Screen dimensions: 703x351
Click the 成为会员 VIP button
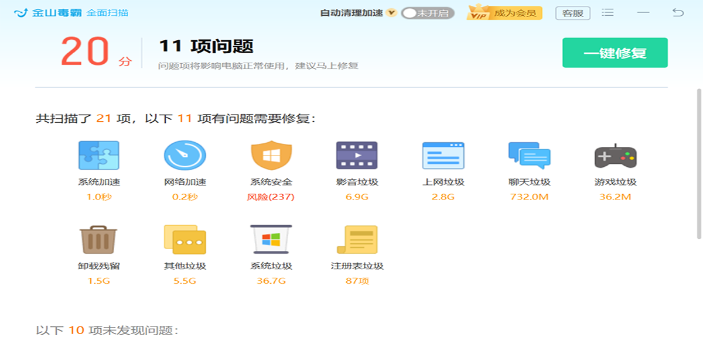(504, 13)
